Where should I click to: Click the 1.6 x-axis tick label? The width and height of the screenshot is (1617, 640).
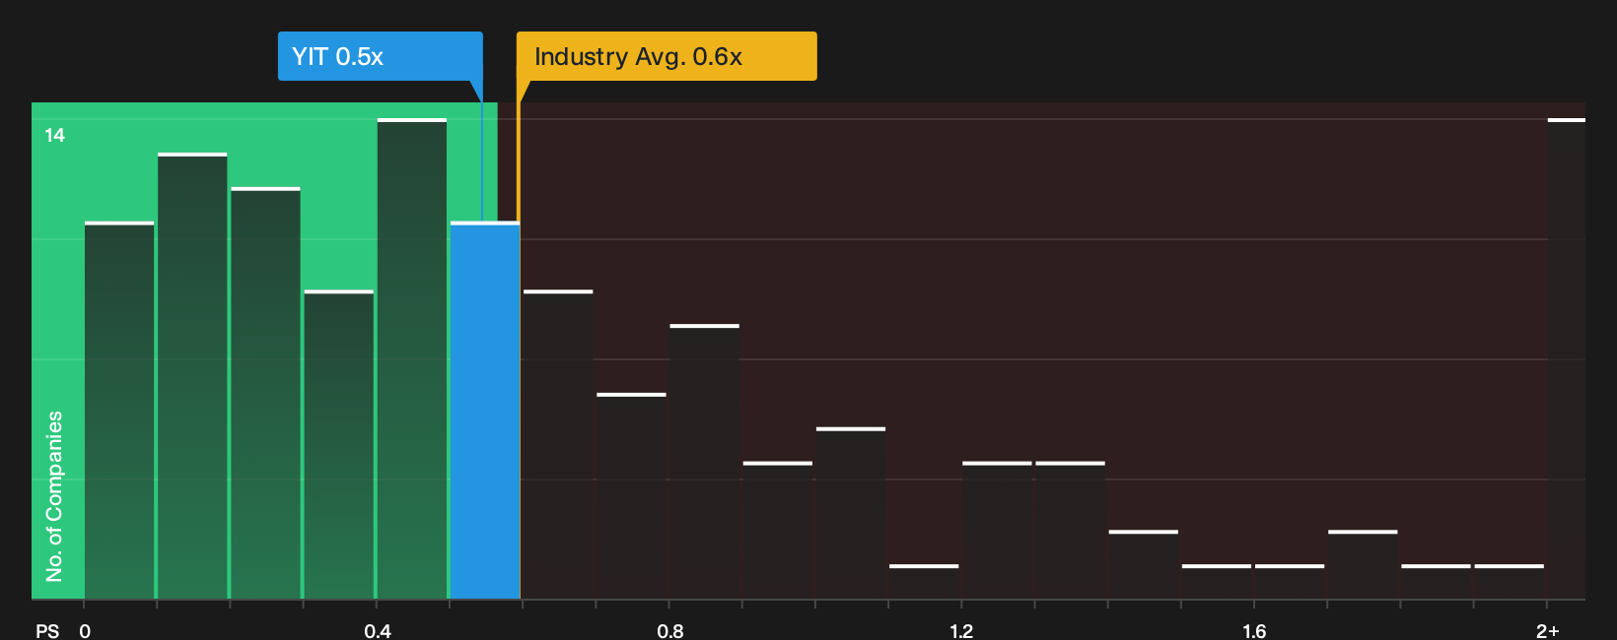click(1254, 631)
